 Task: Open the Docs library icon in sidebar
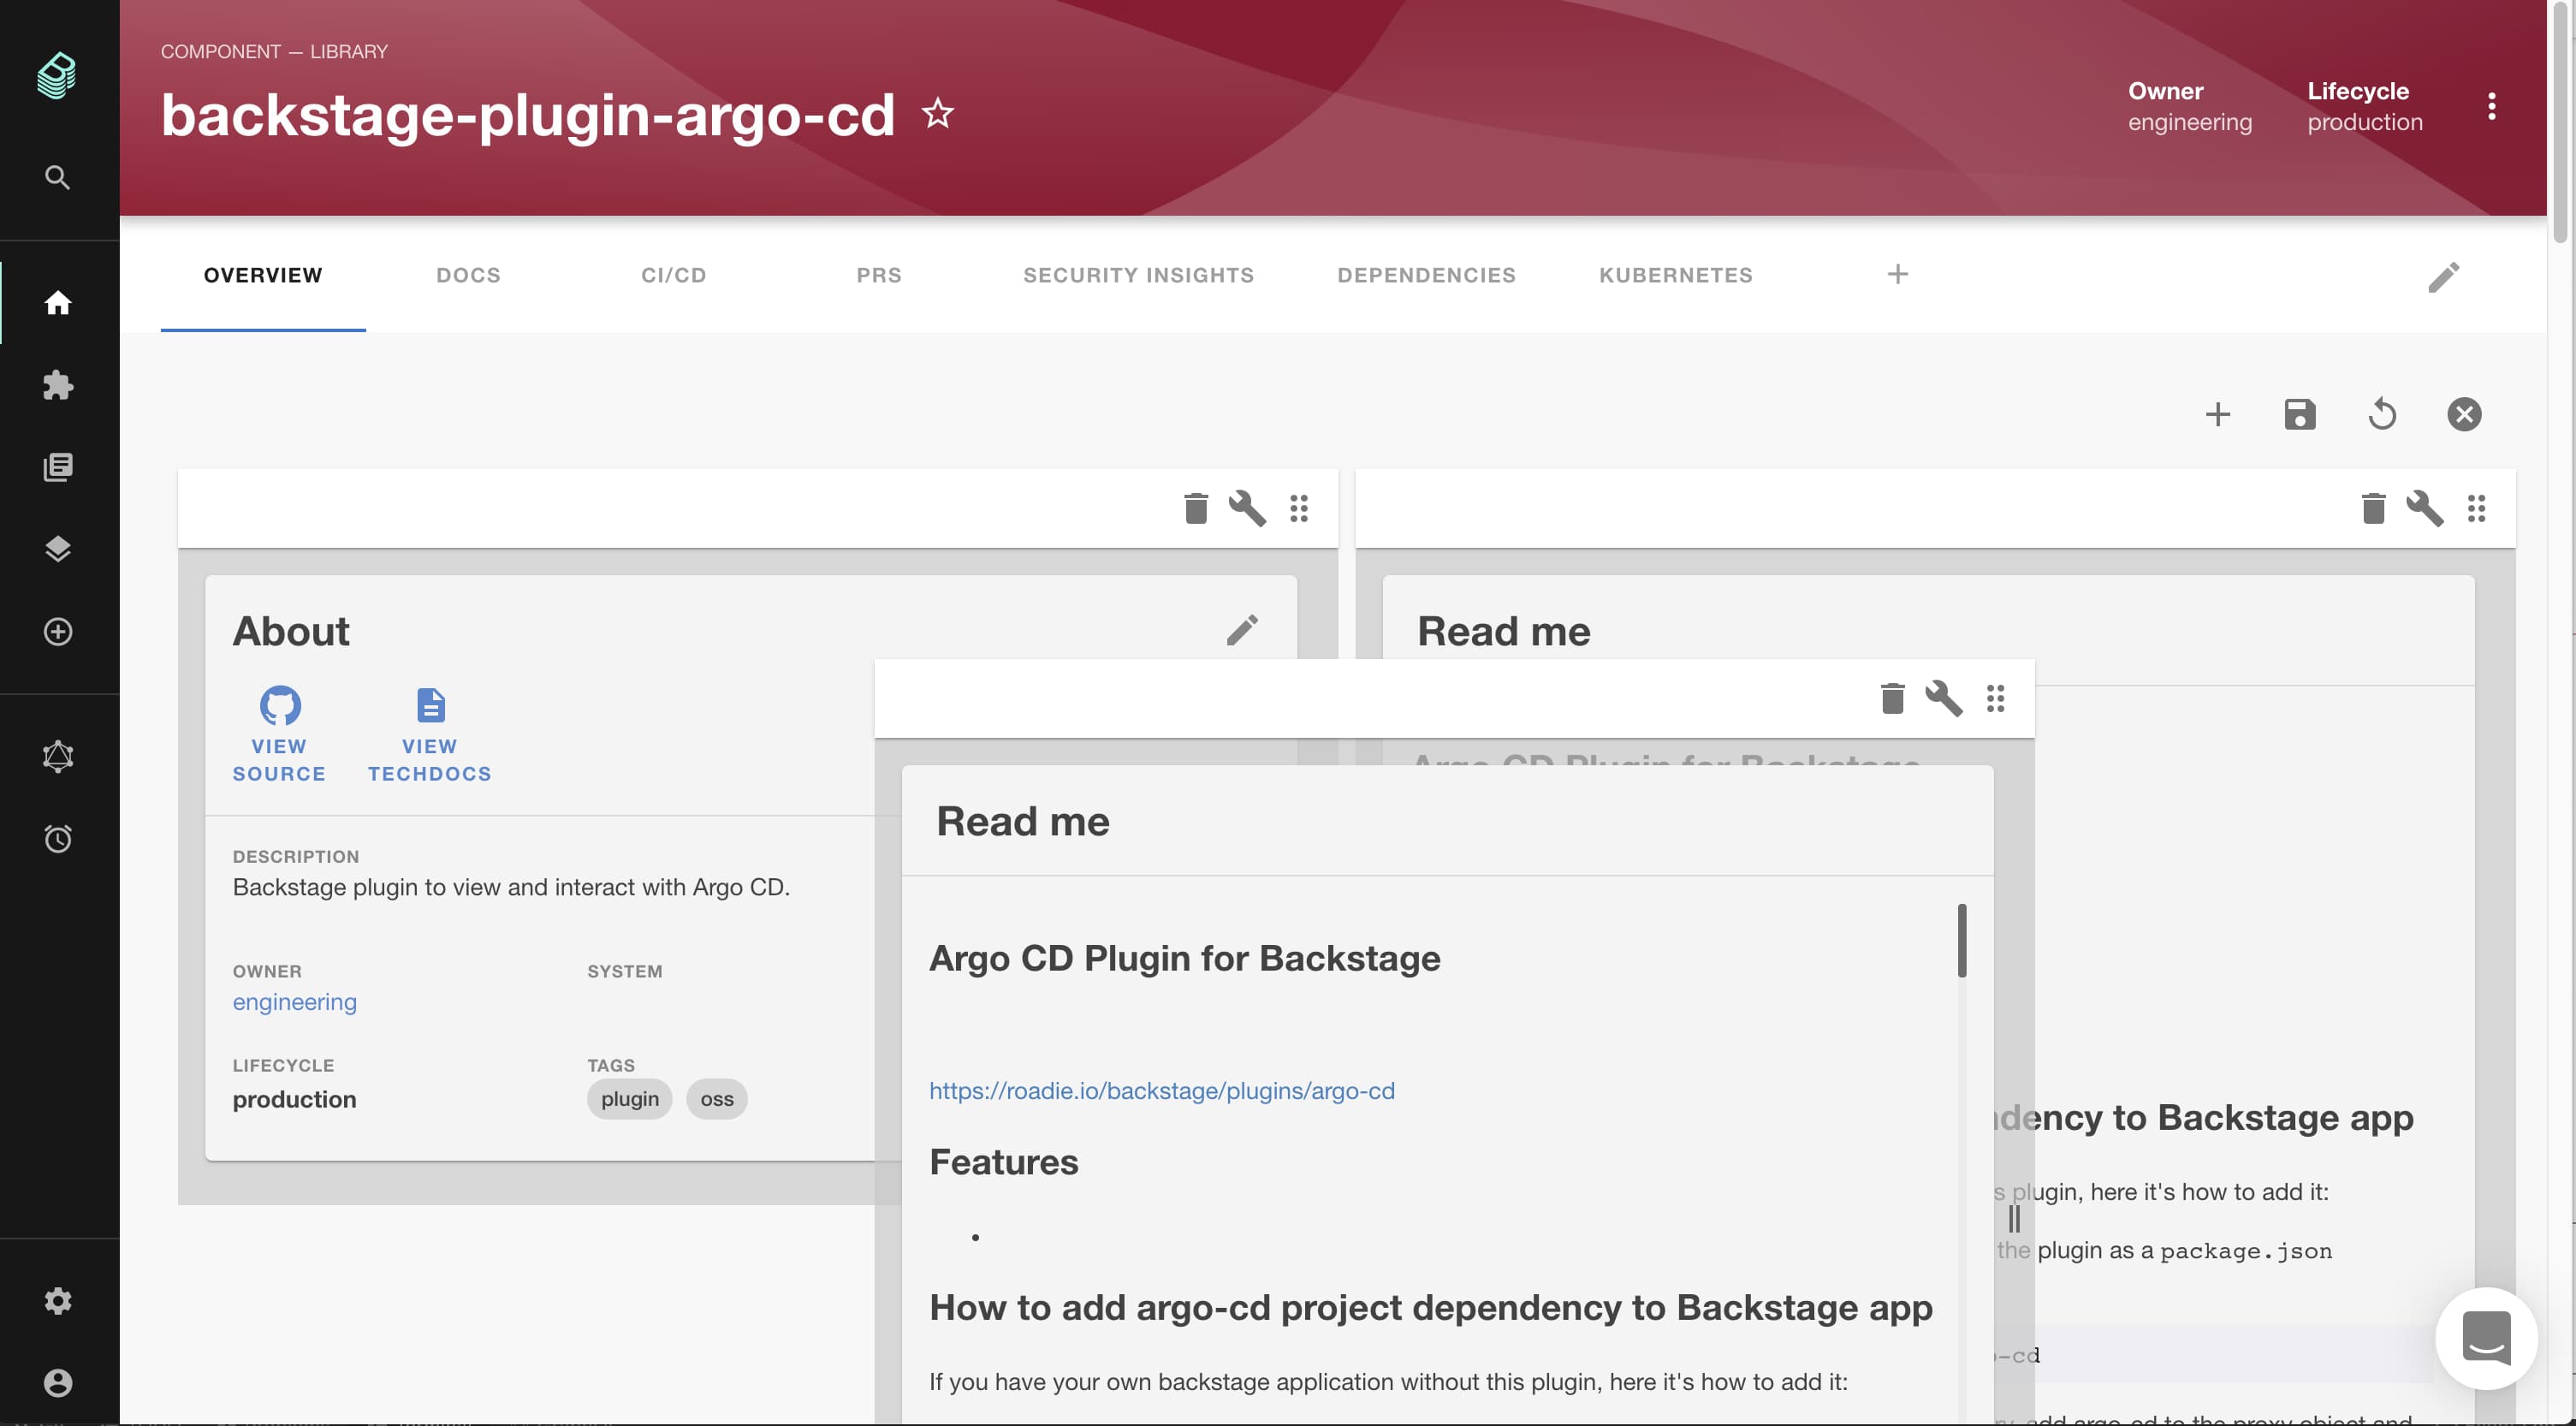pyautogui.click(x=58, y=464)
